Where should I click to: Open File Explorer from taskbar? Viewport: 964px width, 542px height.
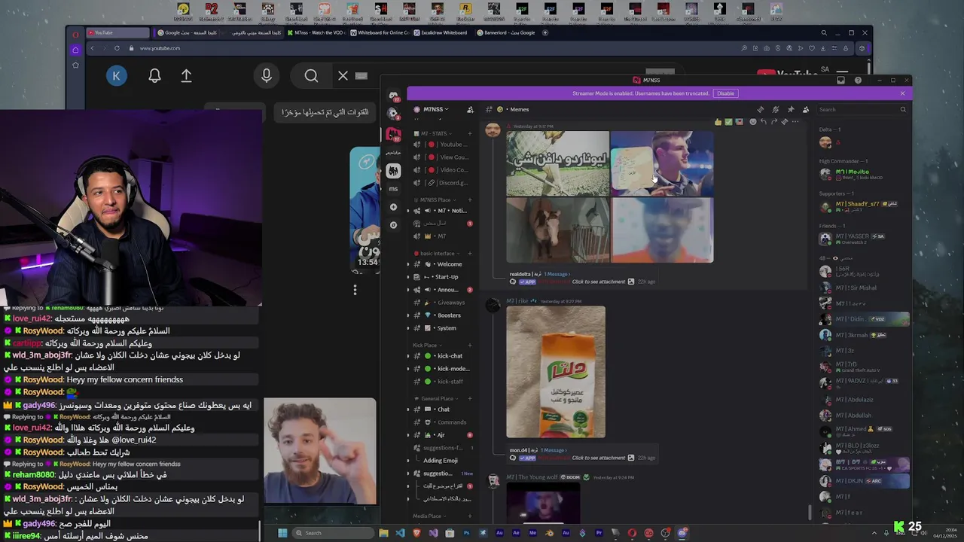click(383, 533)
